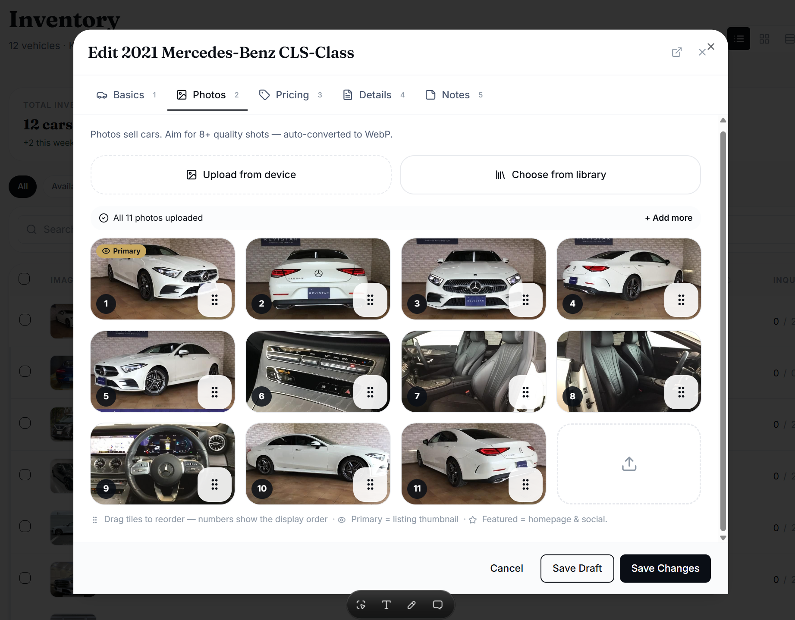The height and width of the screenshot is (620, 795).
Task: Tick the first vehicle row checkbox in Inventory
Action: click(x=25, y=320)
